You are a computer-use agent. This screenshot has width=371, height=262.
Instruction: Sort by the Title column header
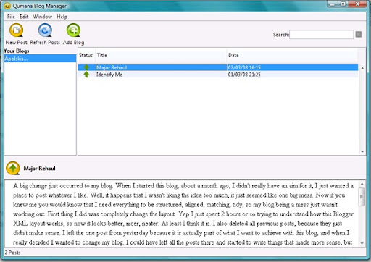(x=161, y=55)
